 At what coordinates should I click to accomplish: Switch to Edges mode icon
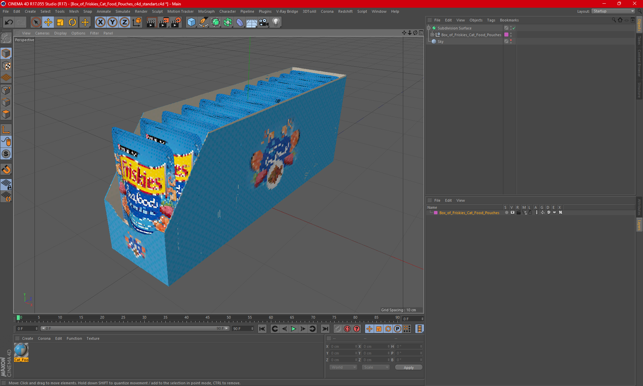point(6,102)
